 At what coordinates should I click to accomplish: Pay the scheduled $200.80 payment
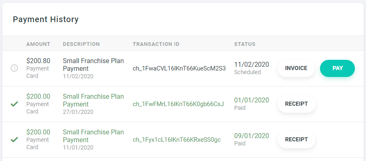coord(337,68)
